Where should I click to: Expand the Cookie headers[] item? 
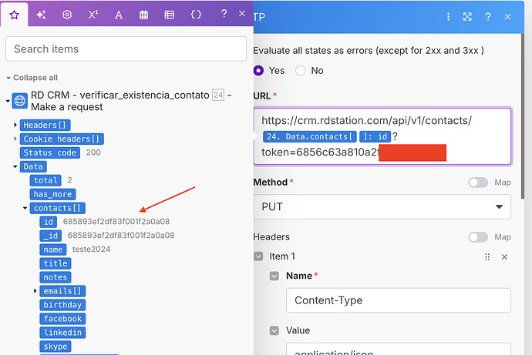[15, 139]
